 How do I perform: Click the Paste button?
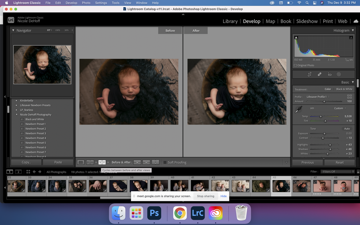[58, 162]
